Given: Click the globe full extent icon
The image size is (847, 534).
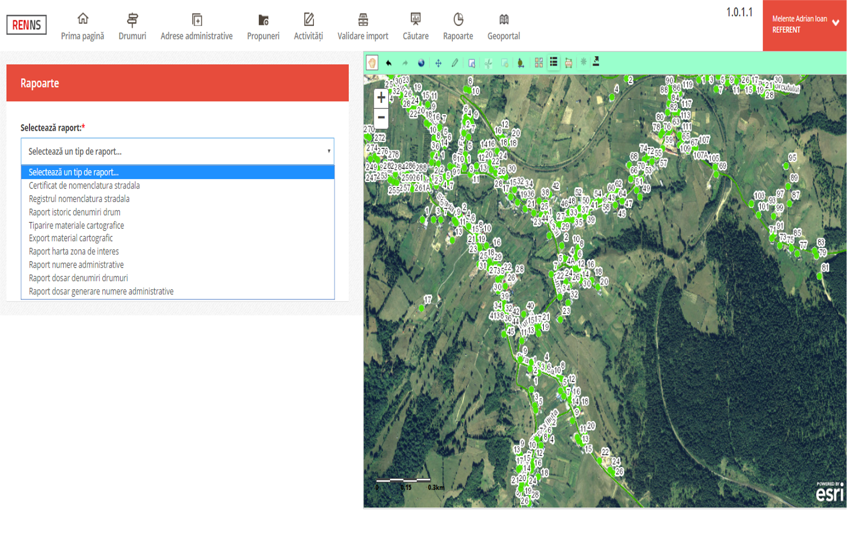Looking at the screenshot, I should tap(421, 63).
